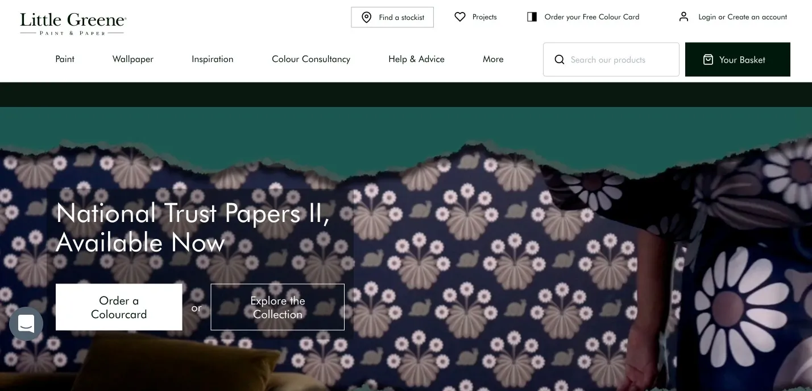This screenshot has height=391, width=812.
Task: Click the heart Projects icon
Action: 460,17
